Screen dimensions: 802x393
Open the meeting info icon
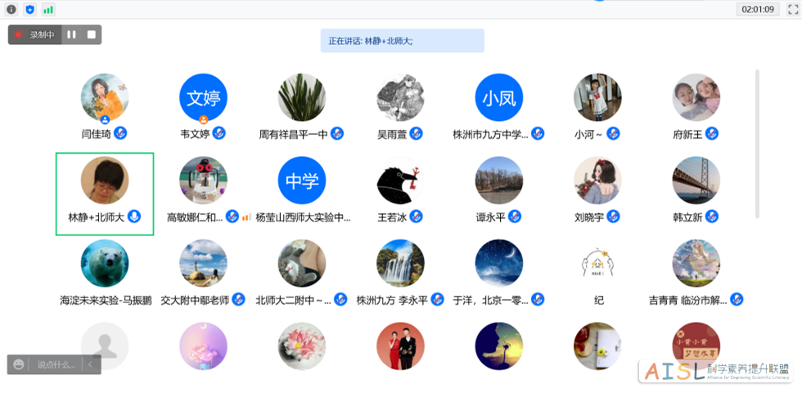pos(11,9)
